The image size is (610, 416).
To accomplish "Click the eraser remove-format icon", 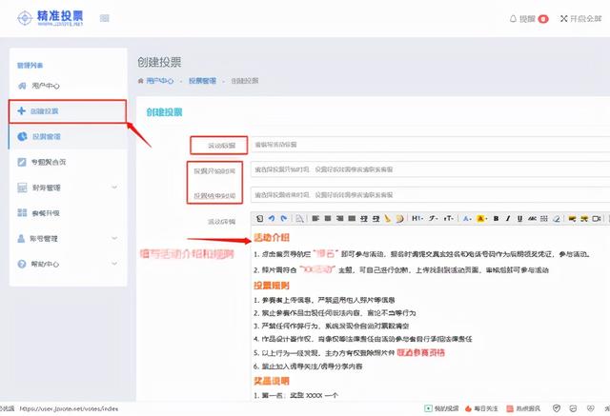I will coord(557,219).
